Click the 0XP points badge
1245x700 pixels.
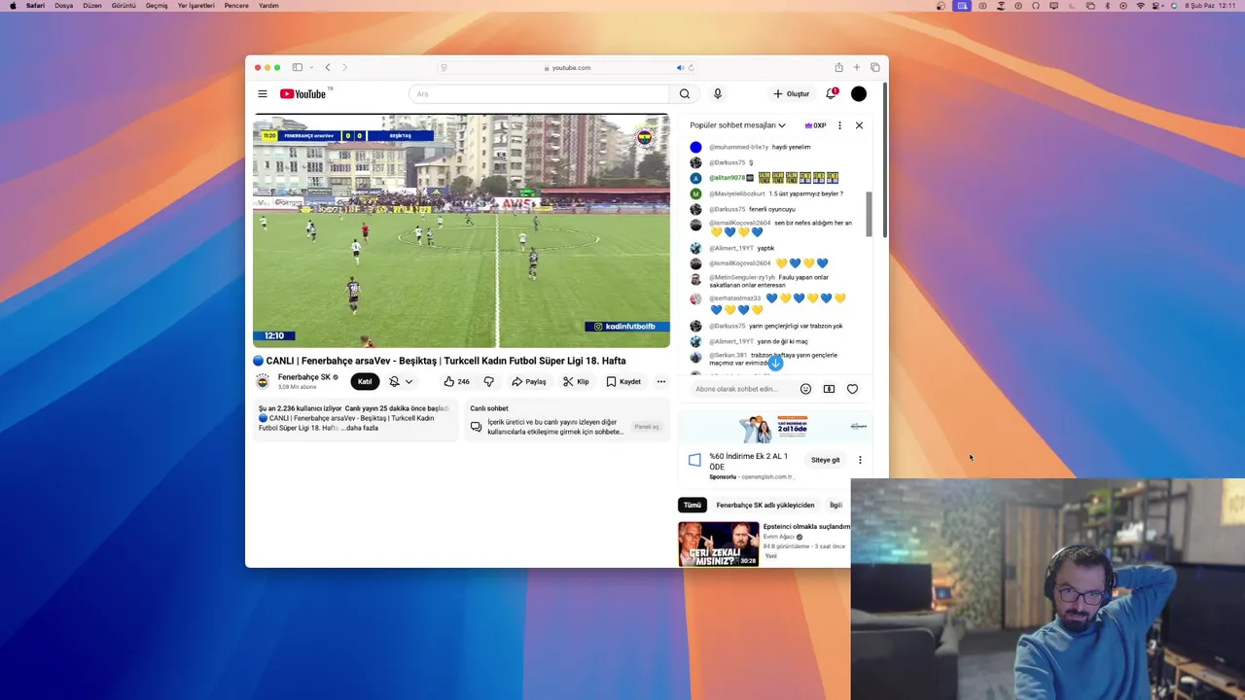815,125
